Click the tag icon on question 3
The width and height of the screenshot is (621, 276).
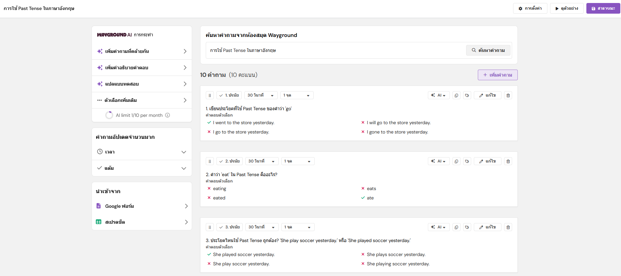(467, 227)
